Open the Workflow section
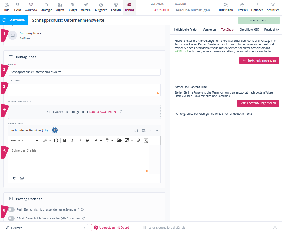This screenshot has height=232, width=282. 31,7
